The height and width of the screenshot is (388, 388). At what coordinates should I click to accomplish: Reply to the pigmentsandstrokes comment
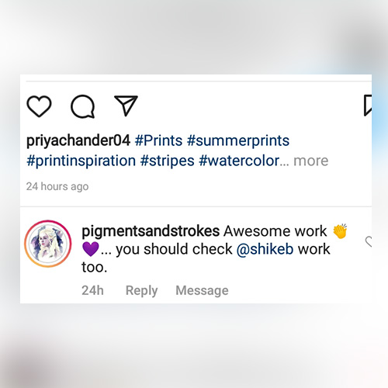click(141, 290)
